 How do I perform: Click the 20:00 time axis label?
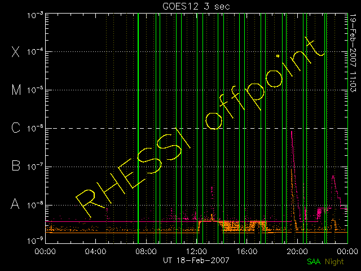(x=297, y=251)
